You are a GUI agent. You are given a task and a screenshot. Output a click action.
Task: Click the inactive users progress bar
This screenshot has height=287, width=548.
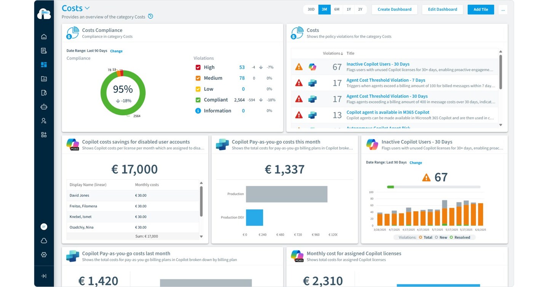tap(433, 187)
